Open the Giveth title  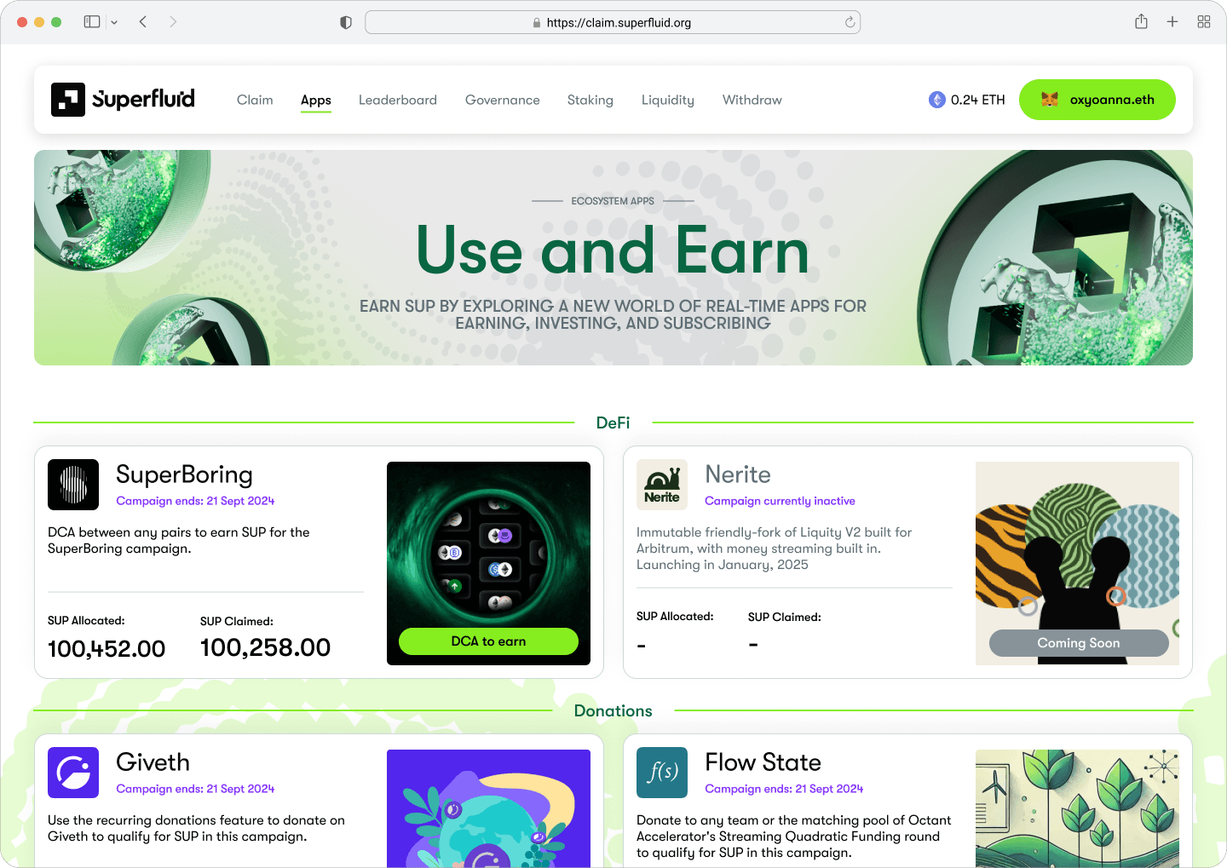point(153,762)
